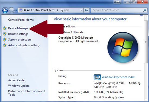149x102 pixels.
Task: Click the scrollbar down arrow
Action: click(146, 99)
